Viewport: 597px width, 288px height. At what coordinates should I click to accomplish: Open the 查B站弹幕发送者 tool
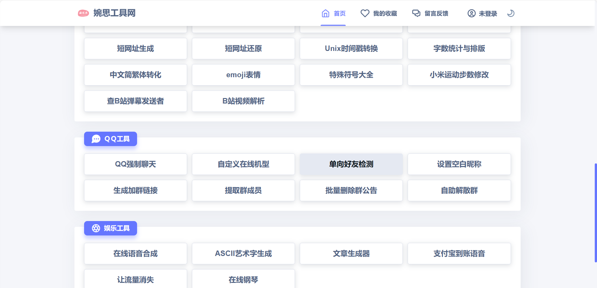pos(135,101)
